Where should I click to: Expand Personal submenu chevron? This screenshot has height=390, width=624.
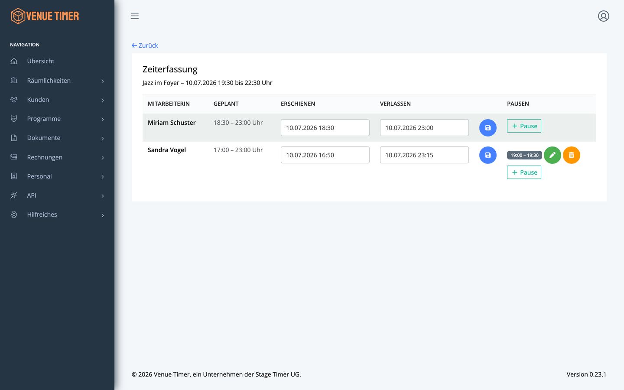tap(103, 177)
